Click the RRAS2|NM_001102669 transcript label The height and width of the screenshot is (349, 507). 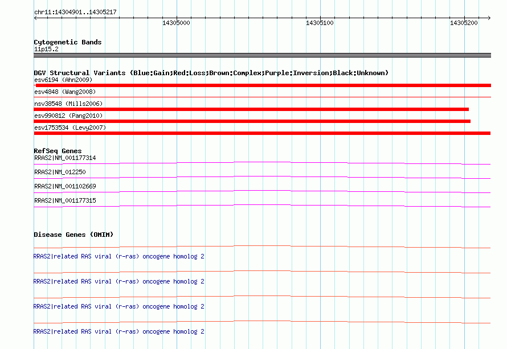pyautogui.click(x=65, y=187)
